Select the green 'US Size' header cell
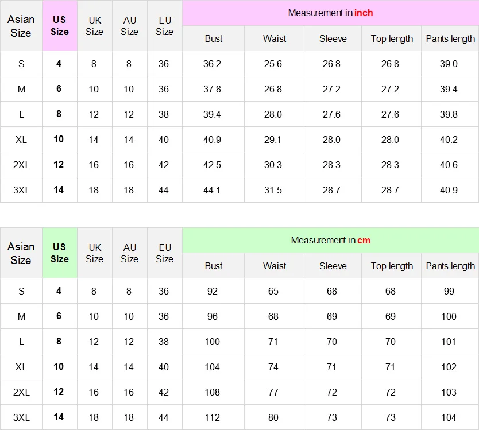The width and height of the screenshot is (479, 430). coord(60,253)
